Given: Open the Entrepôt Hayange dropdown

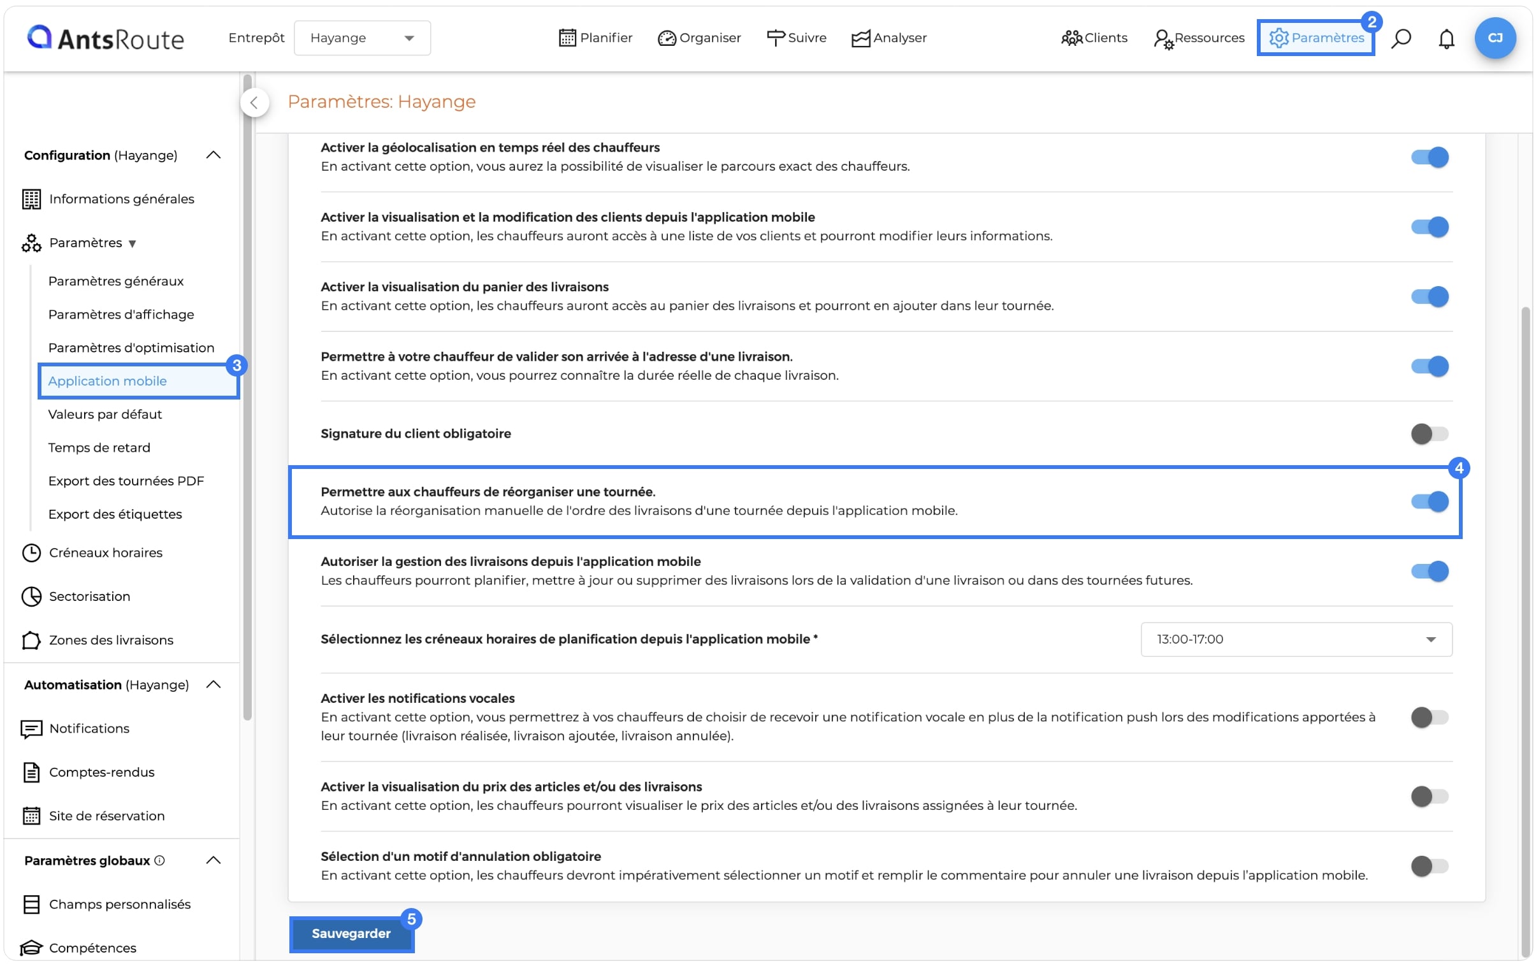Looking at the screenshot, I should [361, 38].
